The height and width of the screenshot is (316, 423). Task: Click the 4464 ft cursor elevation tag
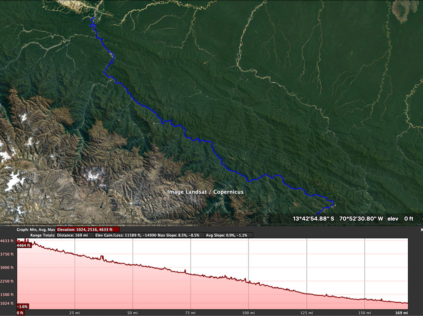[x=24, y=245]
